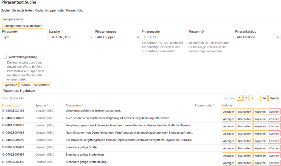Click Löschen for C~0401.B004007
This screenshot has height=166, width=281.
tap(274, 119)
